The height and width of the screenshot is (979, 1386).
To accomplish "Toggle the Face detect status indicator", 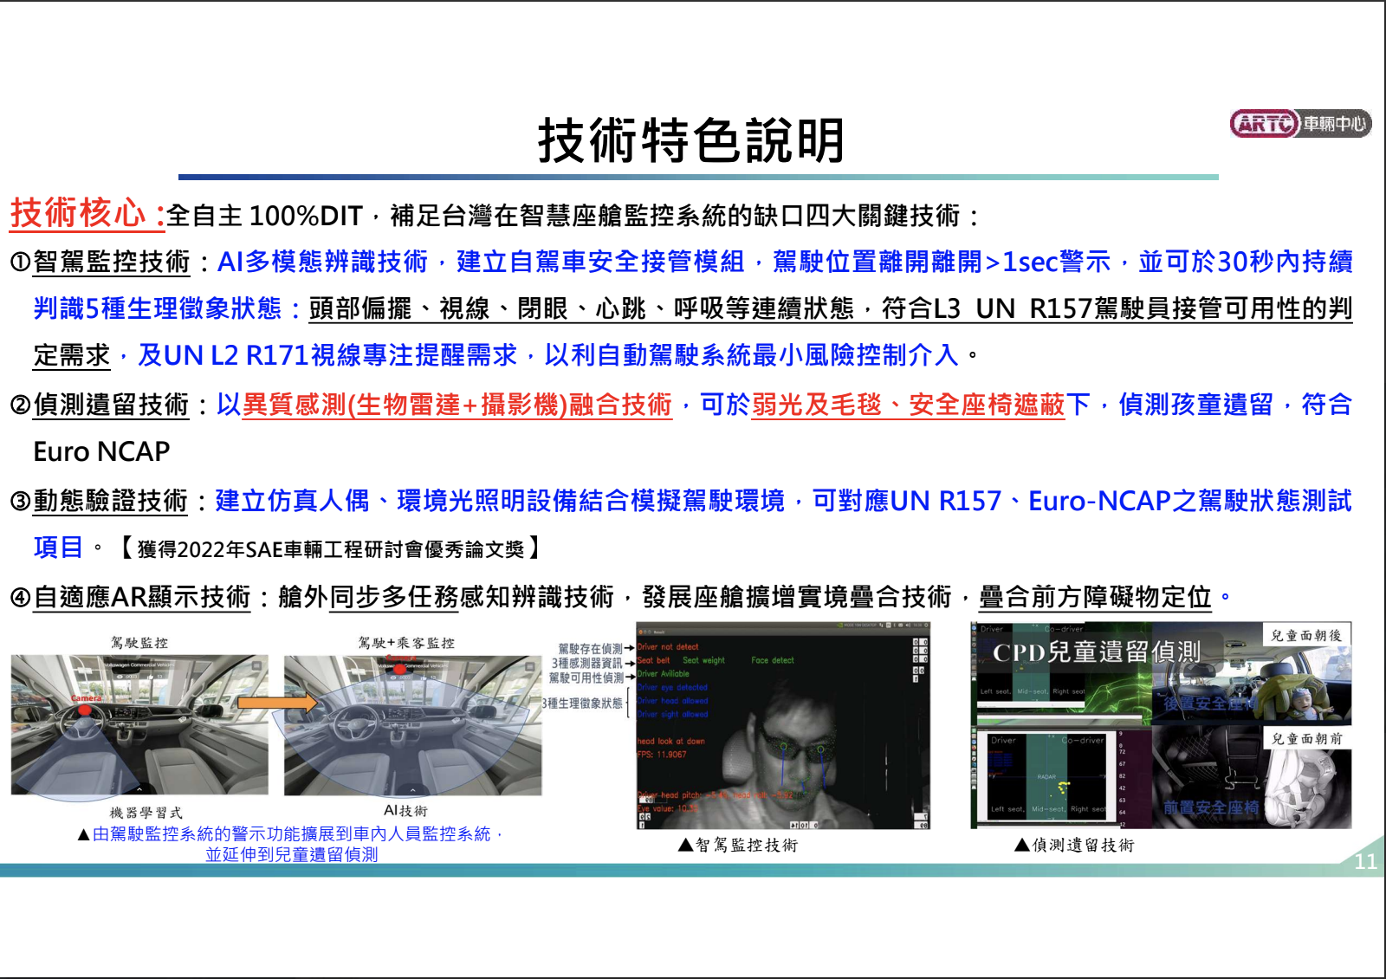I will pos(773,660).
